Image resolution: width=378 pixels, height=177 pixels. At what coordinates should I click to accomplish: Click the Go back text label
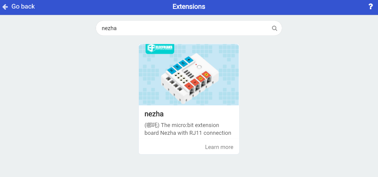click(23, 7)
